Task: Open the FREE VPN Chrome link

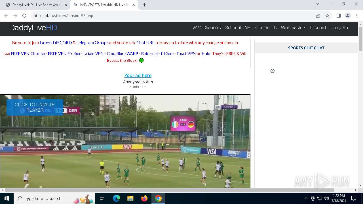Action: click(x=28, y=54)
